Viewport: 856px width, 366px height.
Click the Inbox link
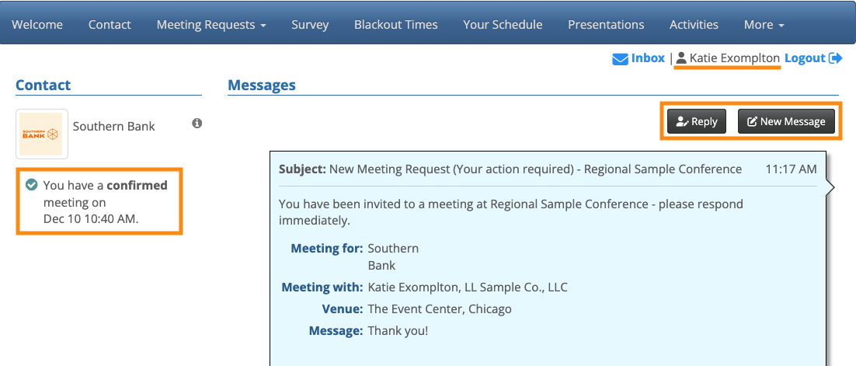(x=648, y=58)
